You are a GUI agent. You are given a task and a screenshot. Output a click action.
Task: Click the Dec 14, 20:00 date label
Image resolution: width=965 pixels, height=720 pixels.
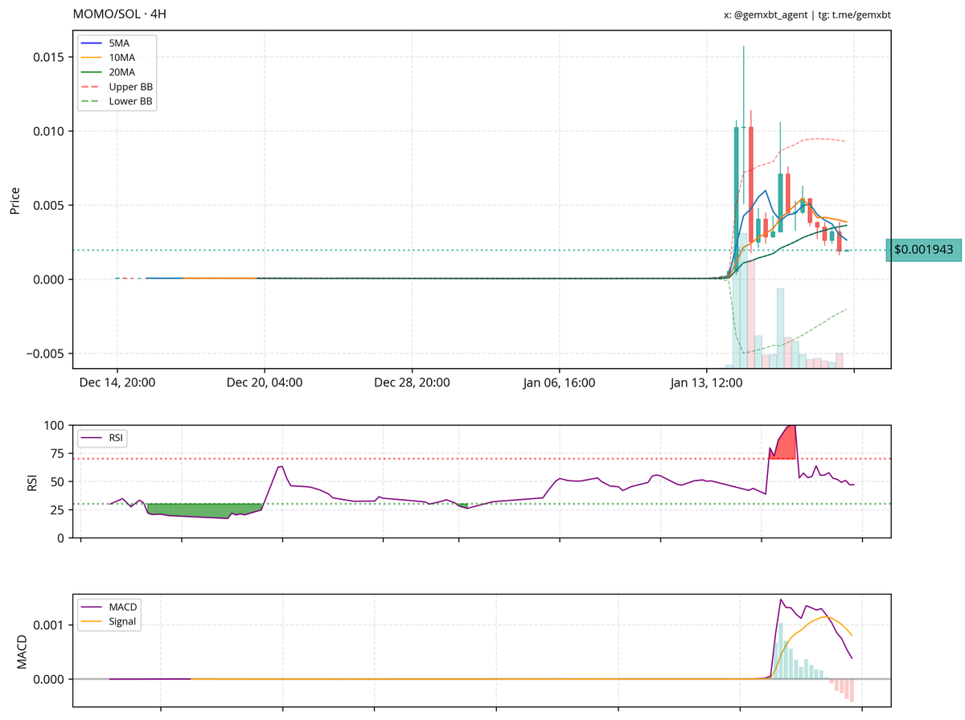[x=117, y=382]
